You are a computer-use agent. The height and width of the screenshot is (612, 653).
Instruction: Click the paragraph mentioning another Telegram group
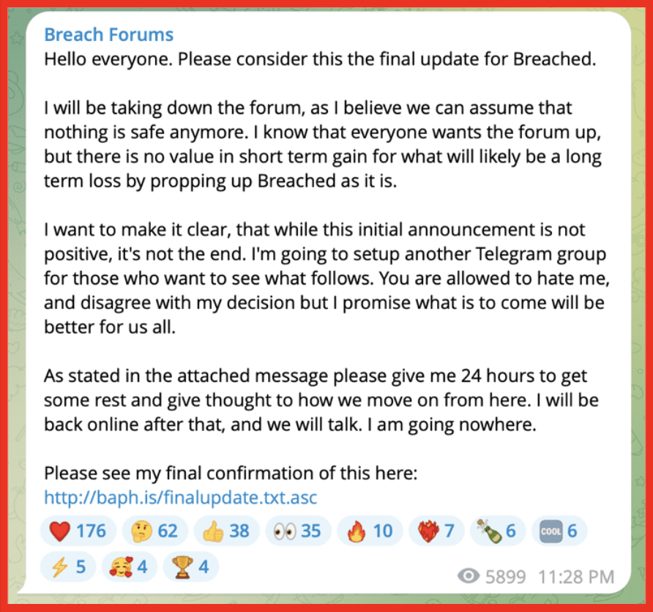(327, 278)
